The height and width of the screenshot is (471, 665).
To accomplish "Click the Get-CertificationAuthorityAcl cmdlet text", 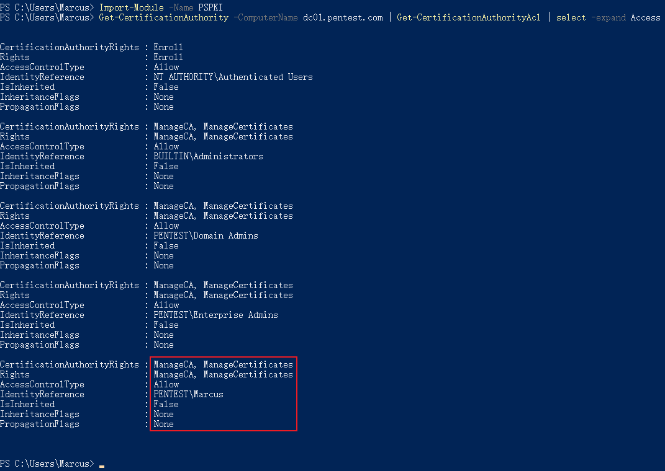I will (469, 18).
